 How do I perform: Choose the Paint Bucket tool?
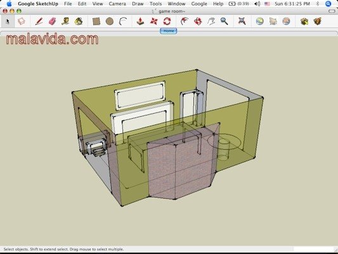(79, 22)
